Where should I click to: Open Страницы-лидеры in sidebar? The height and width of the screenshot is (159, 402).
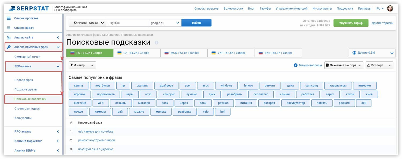point(27,109)
